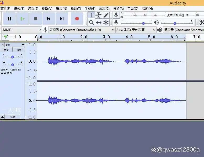Select the Time Shift tool
The image size is (204, 157).
click(x=99, y=22)
